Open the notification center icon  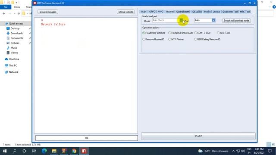tap(270, 151)
